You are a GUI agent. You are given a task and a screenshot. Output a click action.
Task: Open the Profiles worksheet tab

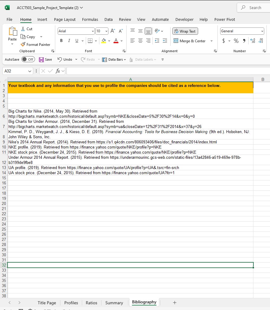coord(71,302)
